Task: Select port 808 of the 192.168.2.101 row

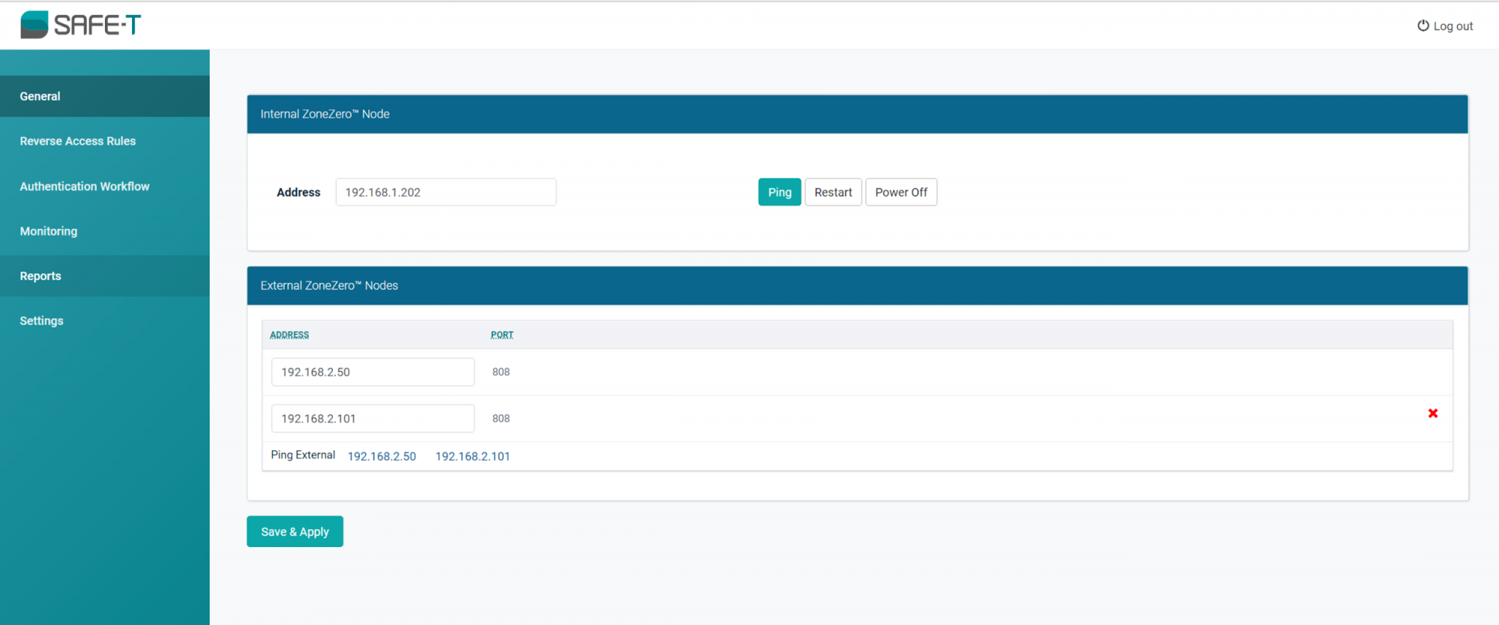Action: pos(501,418)
